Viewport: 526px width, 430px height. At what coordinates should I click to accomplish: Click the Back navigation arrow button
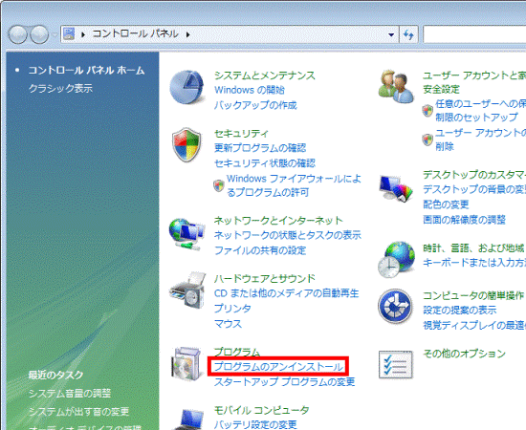tap(17, 34)
